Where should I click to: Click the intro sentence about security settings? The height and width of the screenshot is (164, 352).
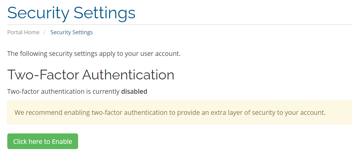(x=94, y=54)
